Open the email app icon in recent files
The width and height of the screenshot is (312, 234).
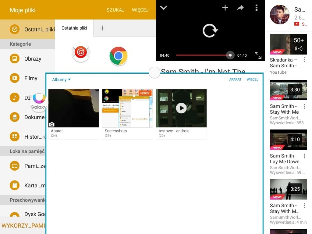81,52
